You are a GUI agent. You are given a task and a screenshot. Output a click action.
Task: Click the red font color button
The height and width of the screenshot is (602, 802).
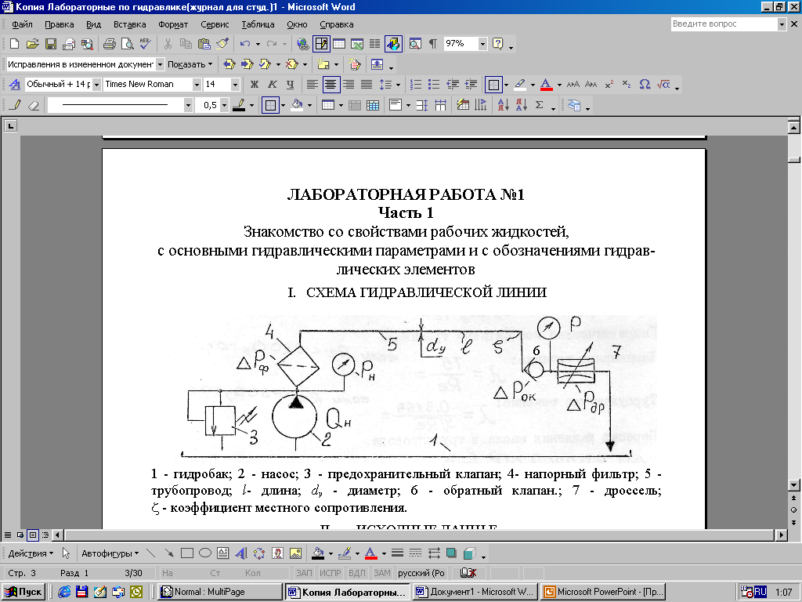point(546,85)
